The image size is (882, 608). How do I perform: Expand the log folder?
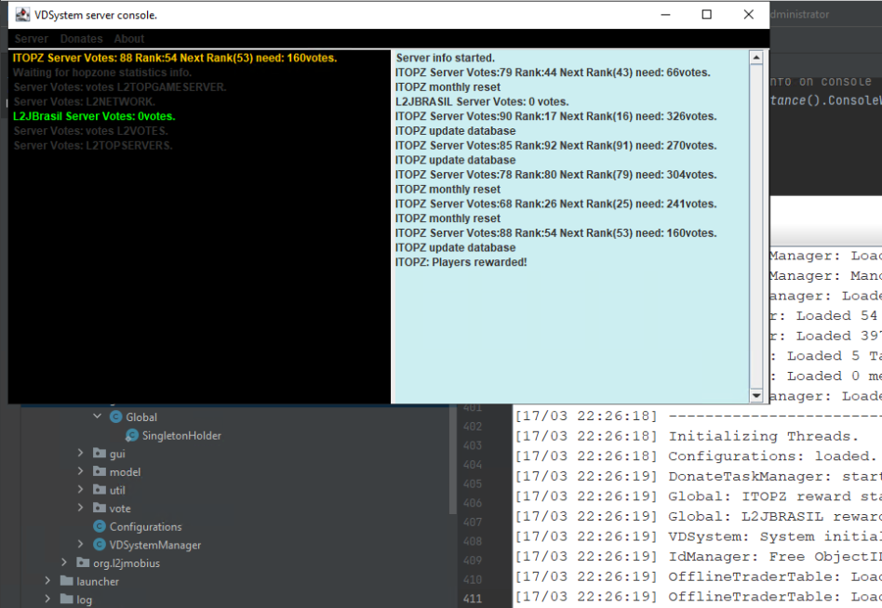pyautogui.click(x=47, y=599)
